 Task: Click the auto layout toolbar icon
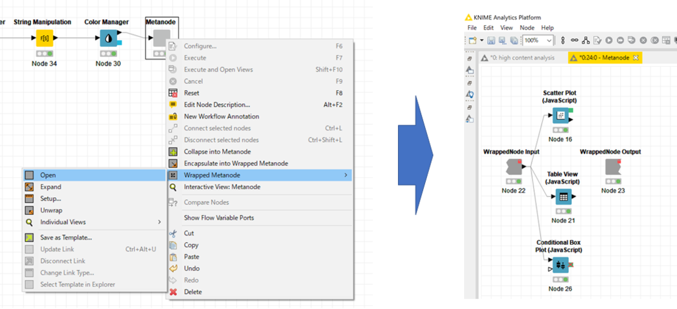pos(586,40)
